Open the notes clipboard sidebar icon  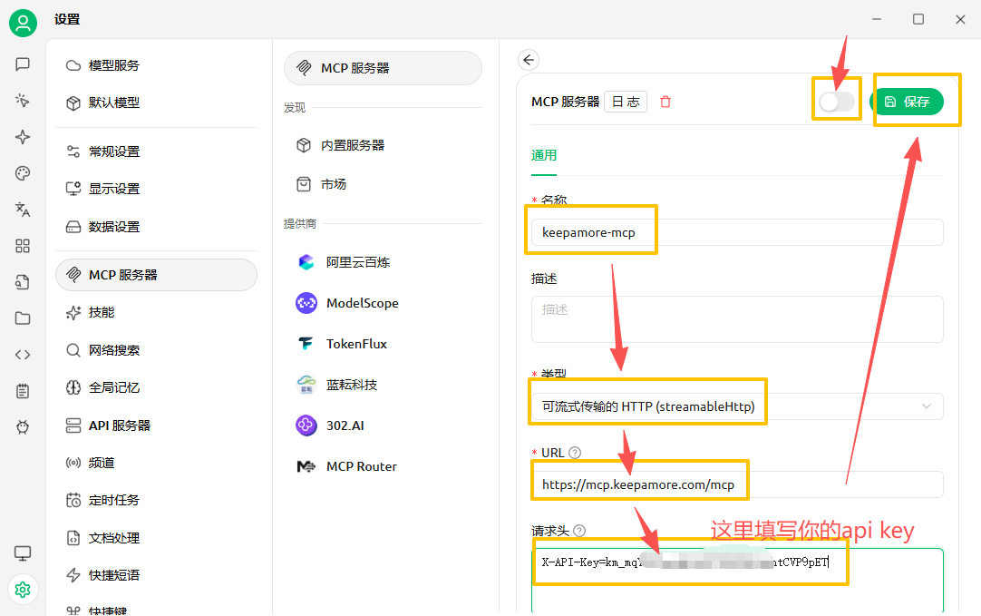coord(23,391)
